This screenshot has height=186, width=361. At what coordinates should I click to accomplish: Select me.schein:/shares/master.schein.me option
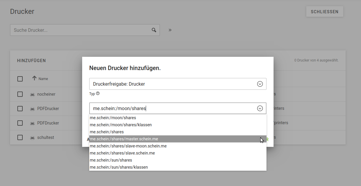tap(126, 139)
